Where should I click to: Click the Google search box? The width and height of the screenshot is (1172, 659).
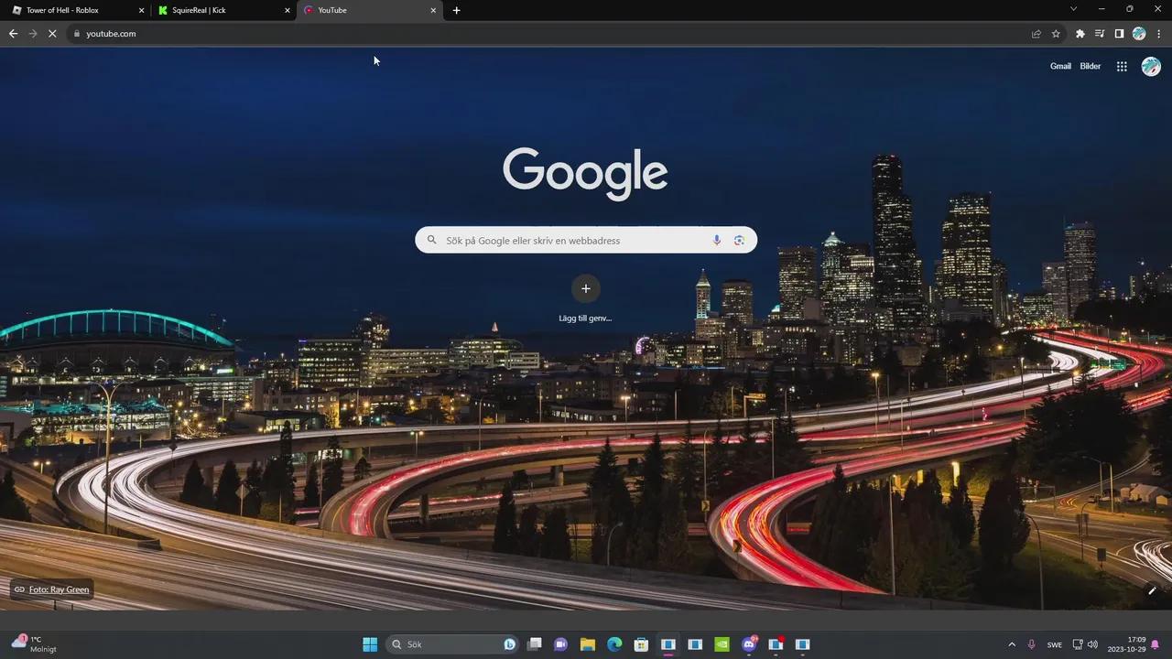586,240
